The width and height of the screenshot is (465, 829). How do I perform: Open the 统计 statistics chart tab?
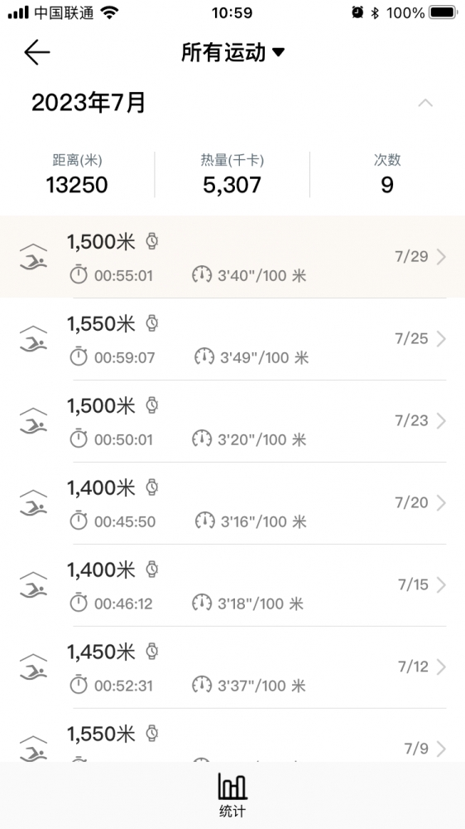coord(232,795)
